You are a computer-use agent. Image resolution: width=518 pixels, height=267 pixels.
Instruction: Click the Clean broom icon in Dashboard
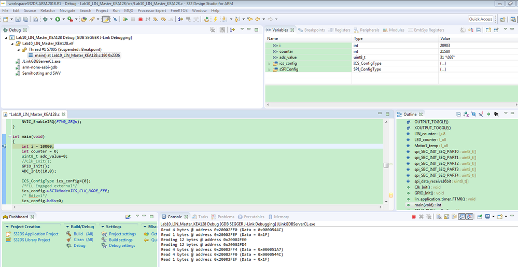tap(68, 240)
